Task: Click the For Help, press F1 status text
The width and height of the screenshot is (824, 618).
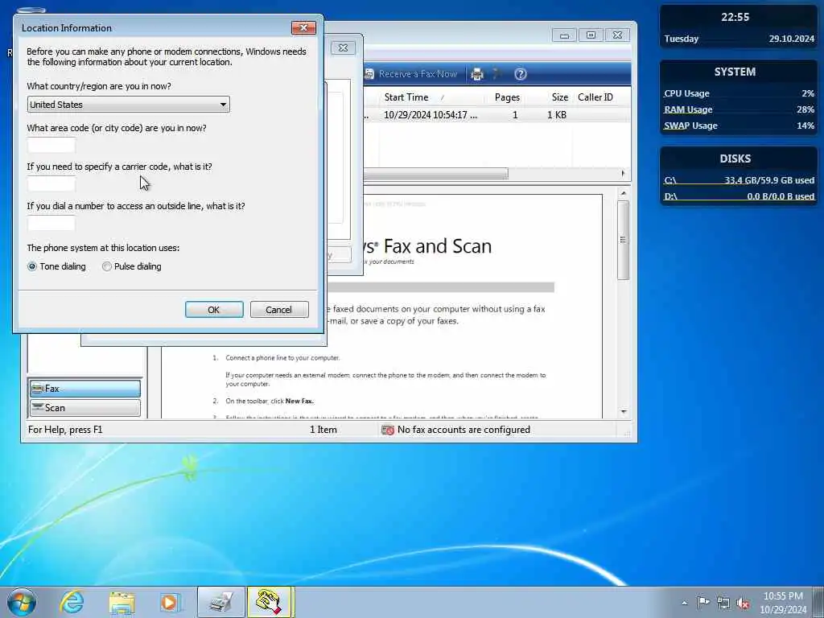Action: pos(65,430)
